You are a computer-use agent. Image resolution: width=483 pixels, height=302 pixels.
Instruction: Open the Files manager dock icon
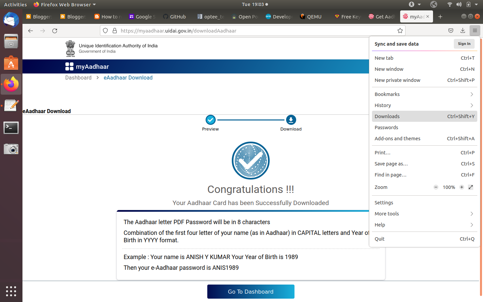point(11,41)
